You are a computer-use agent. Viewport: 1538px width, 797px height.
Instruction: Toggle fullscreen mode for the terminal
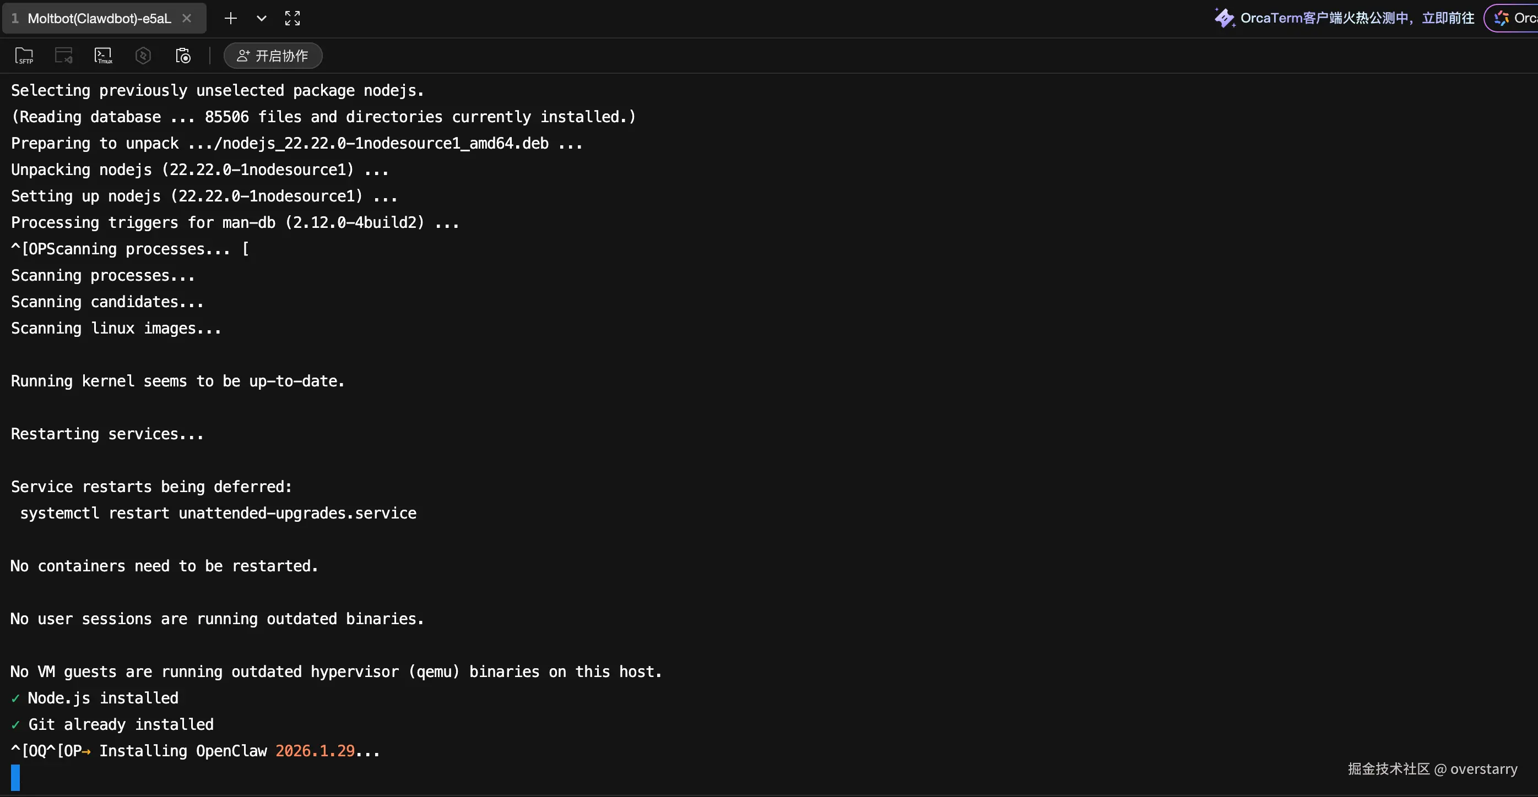293,19
